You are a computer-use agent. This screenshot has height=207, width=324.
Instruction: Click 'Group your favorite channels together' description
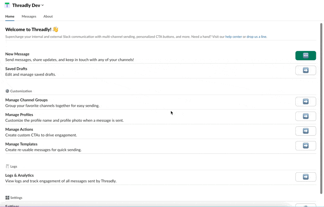point(52,106)
